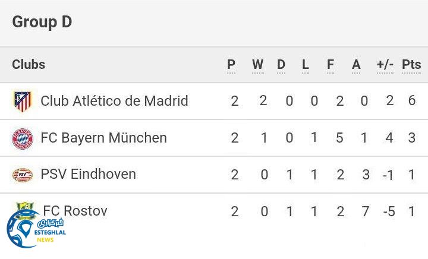This screenshot has height=259, width=428.
Task: Click Atlético de Madrid's 6 points value
Action: click(411, 101)
